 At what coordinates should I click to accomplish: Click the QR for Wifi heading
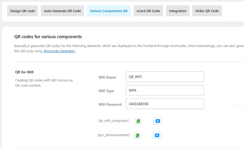pyautogui.click(x=24, y=72)
